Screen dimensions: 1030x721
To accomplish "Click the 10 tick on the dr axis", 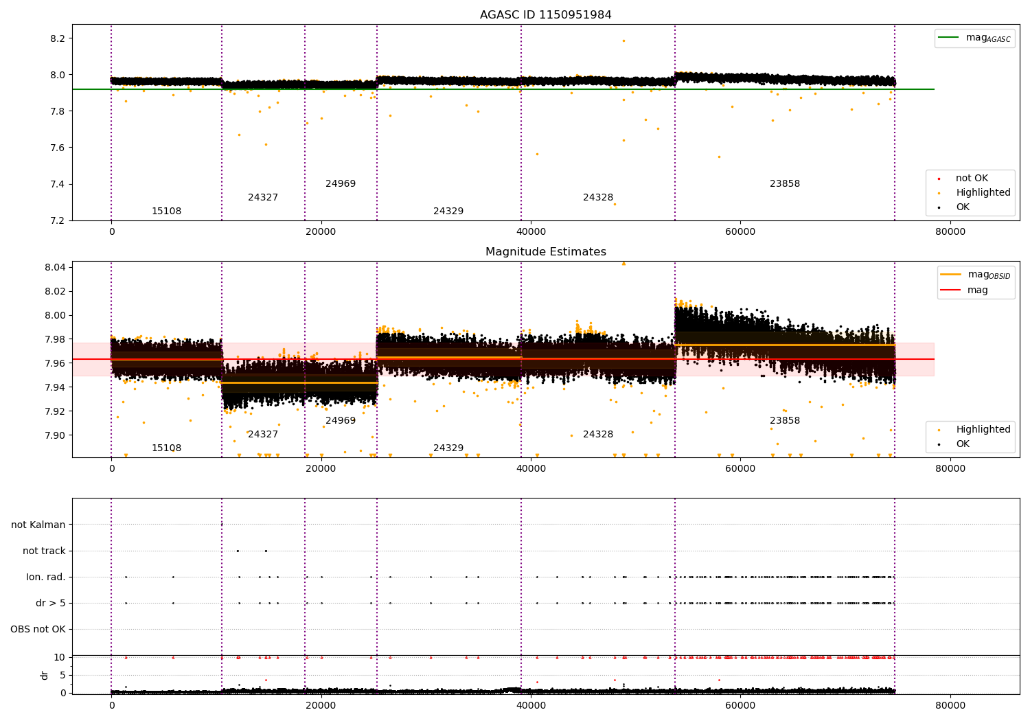I will 60,657.
